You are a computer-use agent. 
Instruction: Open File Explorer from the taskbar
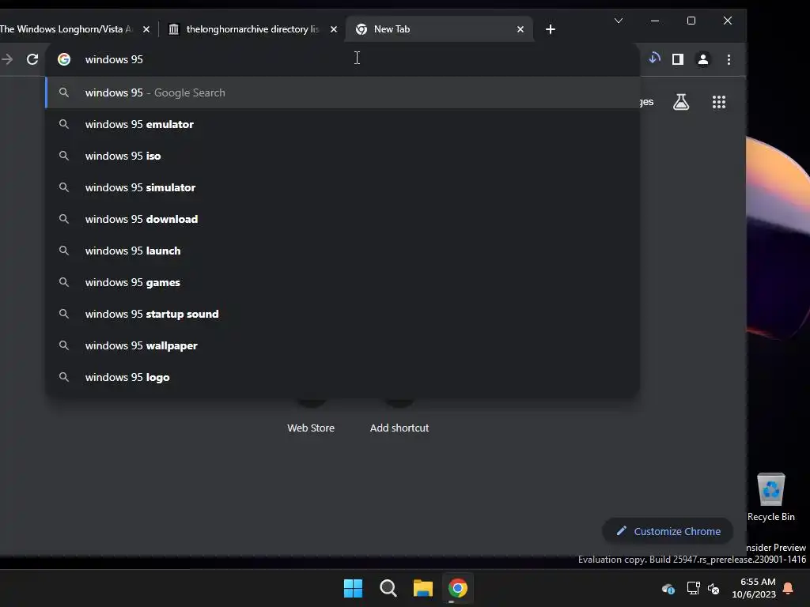(423, 588)
